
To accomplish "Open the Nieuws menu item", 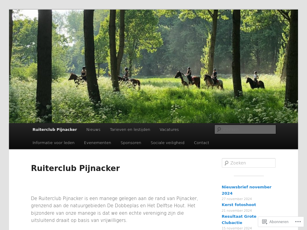I will (94, 129).
